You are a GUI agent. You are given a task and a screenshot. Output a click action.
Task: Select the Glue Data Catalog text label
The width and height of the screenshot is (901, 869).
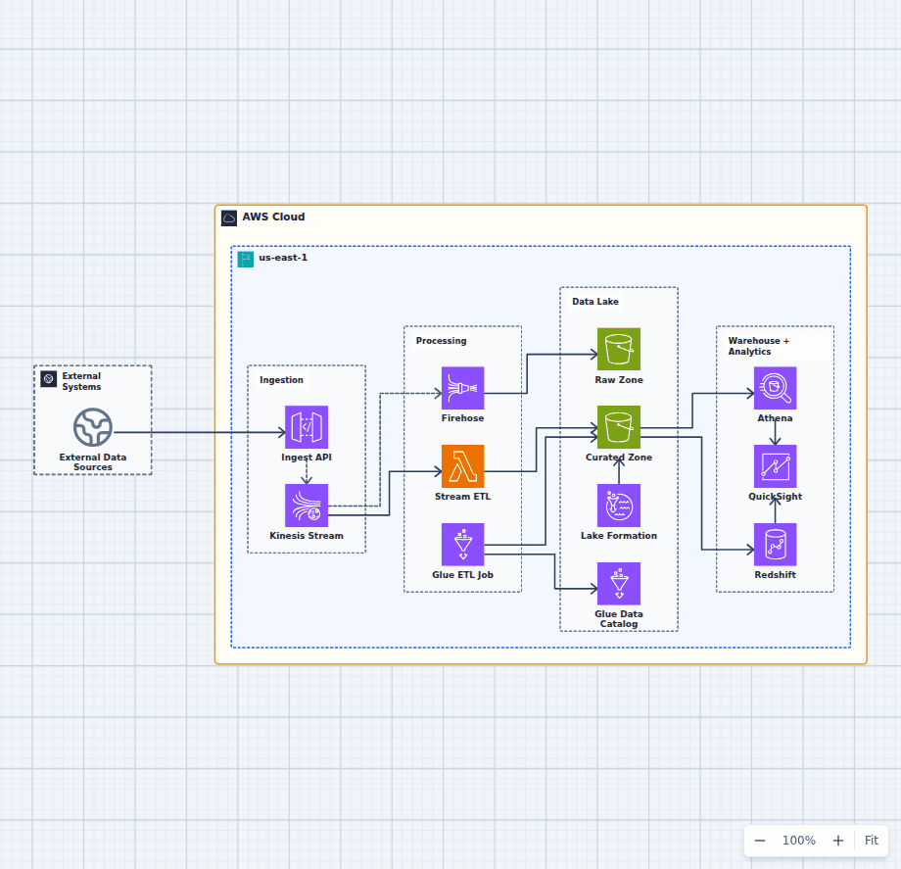point(619,619)
